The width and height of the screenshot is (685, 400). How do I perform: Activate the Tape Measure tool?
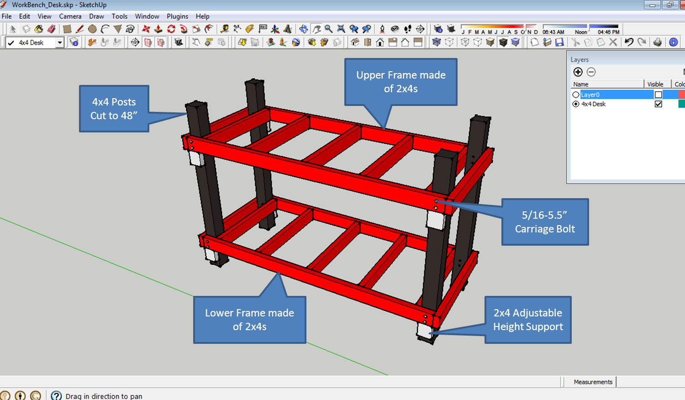click(225, 29)
